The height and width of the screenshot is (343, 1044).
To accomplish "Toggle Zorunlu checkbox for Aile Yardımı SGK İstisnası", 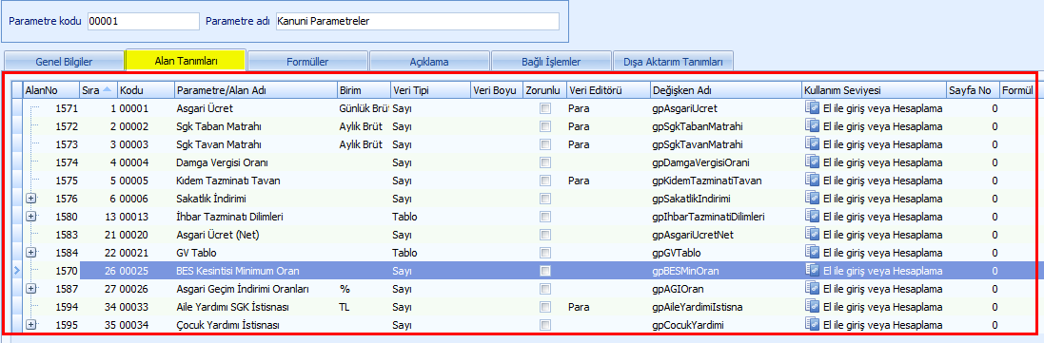I will [x=545, y=307].
